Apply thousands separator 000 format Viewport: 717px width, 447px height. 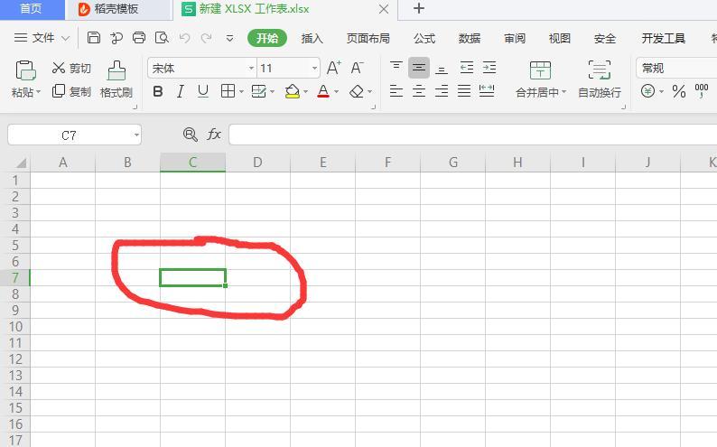[x=702, y=90]
